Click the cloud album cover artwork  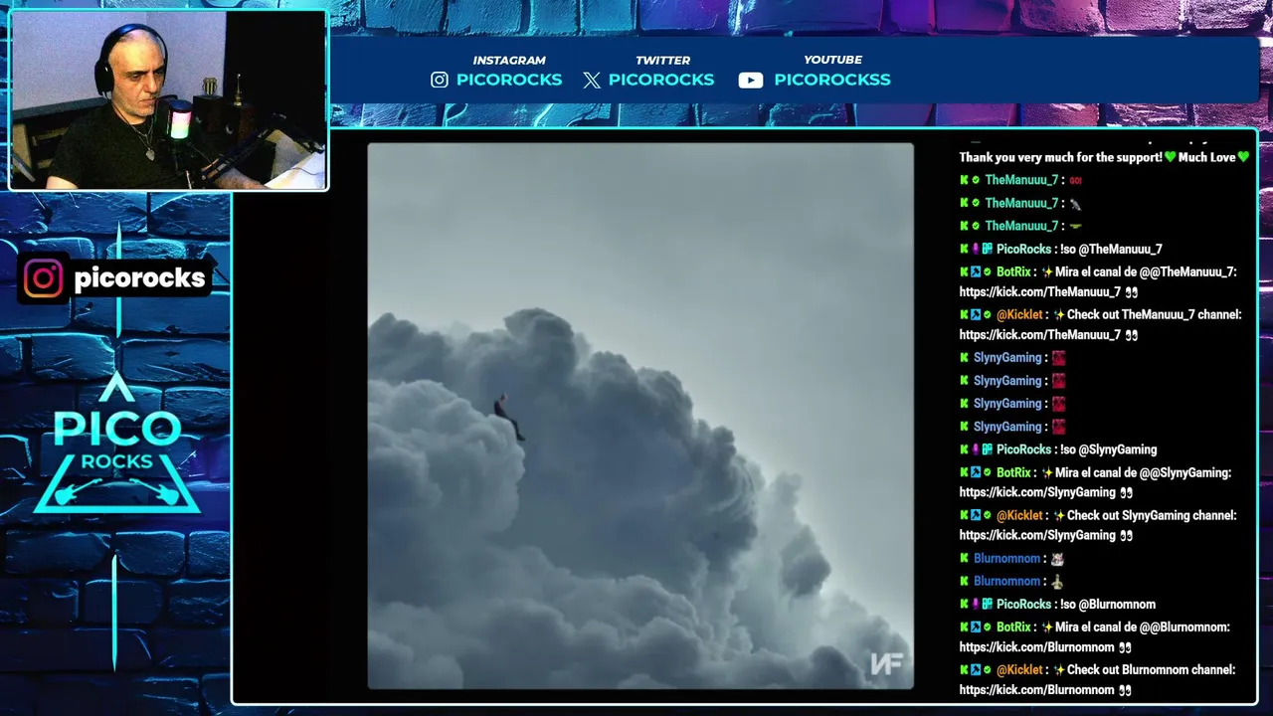(640, 416)
